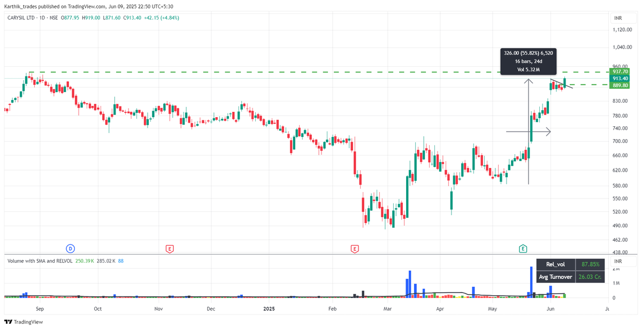The width and height of the screenshot is (642, 329).
Task: Select the 889.80 price label tag
Action: (x=621, y=85)
